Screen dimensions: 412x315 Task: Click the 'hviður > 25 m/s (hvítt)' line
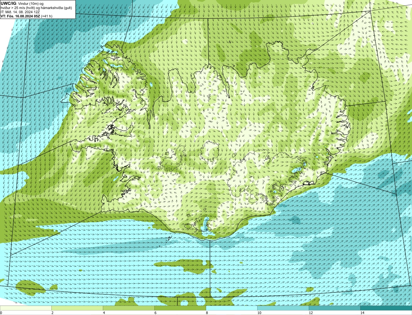point(37,8)
